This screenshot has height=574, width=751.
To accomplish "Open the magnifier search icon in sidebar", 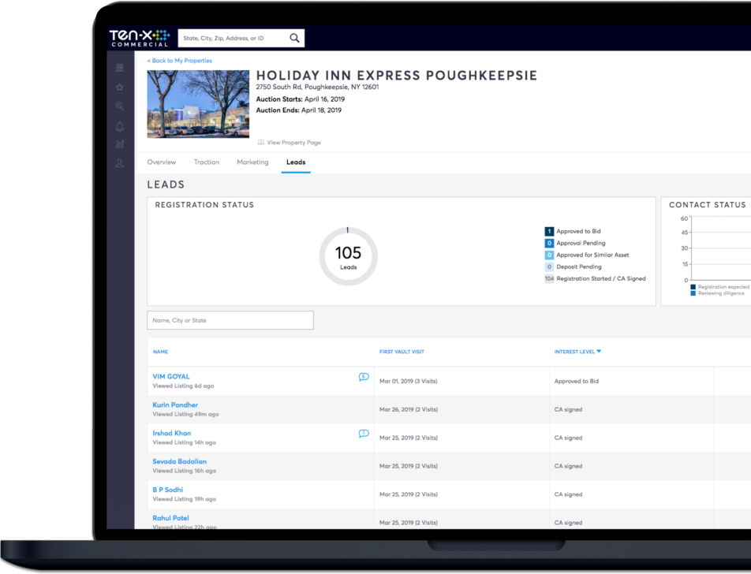I will click(120, 106).
